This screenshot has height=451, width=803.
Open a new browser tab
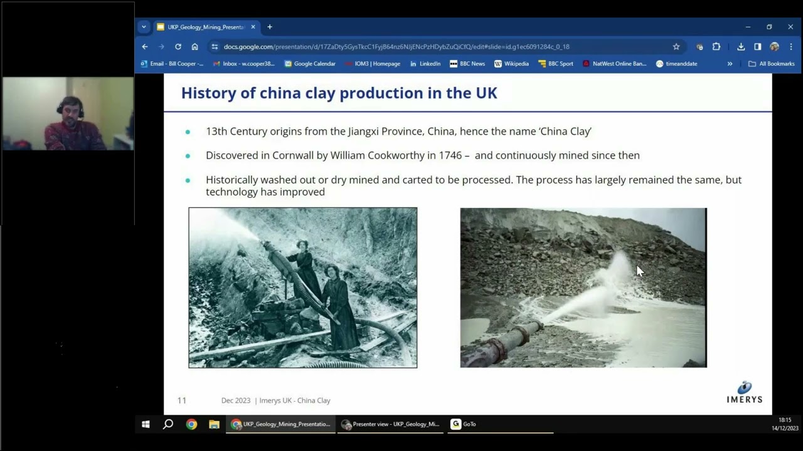coord(270,27)
